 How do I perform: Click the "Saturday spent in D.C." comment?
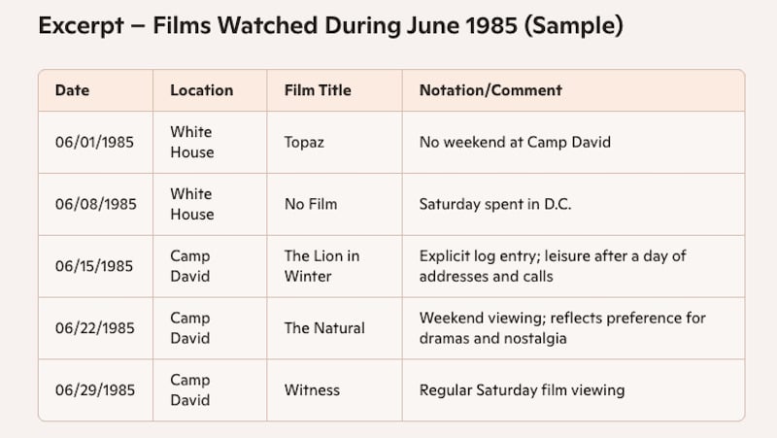[x=492, y=204]
